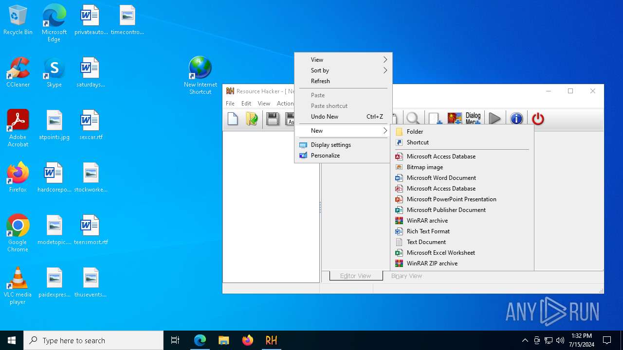Choose Undo New in the context menu
Image resolution: width=623 pixels, height=350 pixels.
pos(343,117)
